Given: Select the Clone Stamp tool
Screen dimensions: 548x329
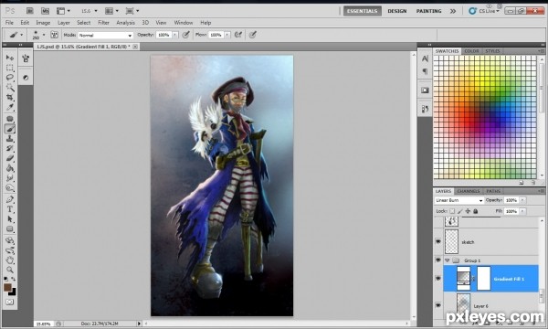Looking at the screenshot, I should click(x=10, y=139).
